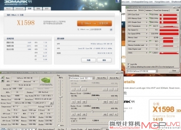Click Memory Clock minus 1 button
The image size is (181, 130).
[73, 102]
